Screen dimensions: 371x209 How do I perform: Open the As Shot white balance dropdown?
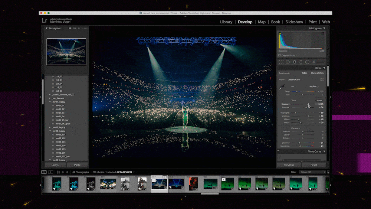click(313, 86)
